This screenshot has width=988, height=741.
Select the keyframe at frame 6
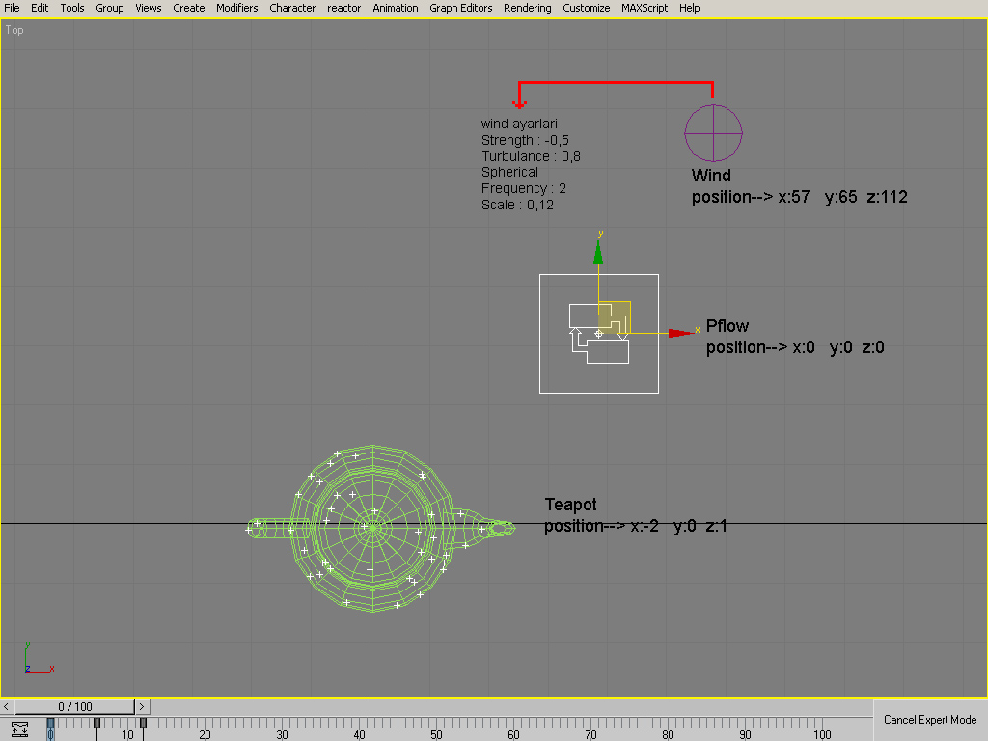pyautogui.click(x=96, y=723)
